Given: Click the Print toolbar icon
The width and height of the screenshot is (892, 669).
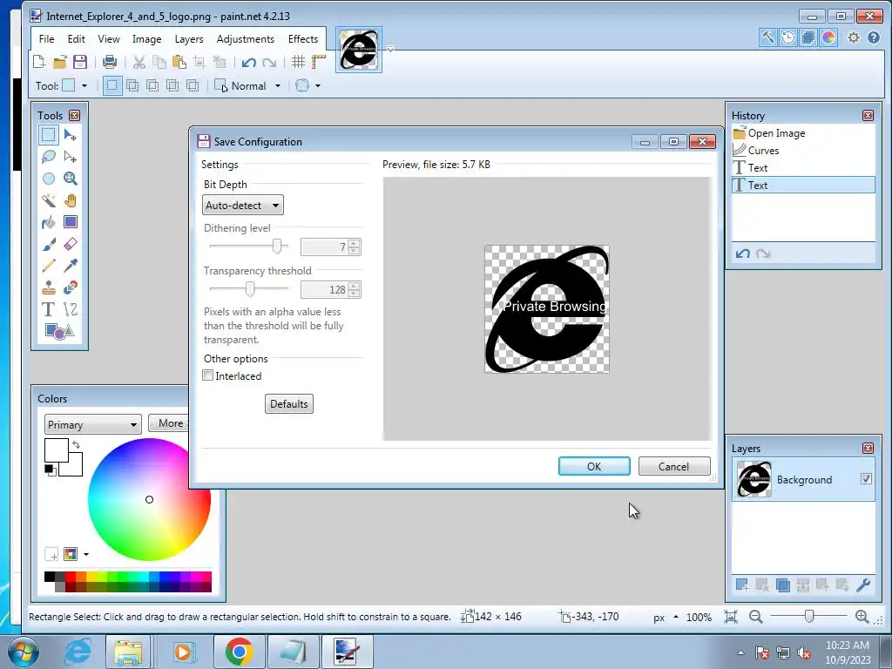Looking at the screenshot, I should 110,62.
